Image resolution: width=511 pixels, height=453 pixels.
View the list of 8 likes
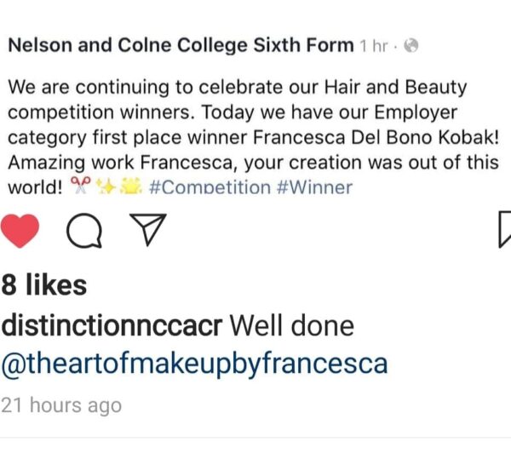[x=44, y=285]
